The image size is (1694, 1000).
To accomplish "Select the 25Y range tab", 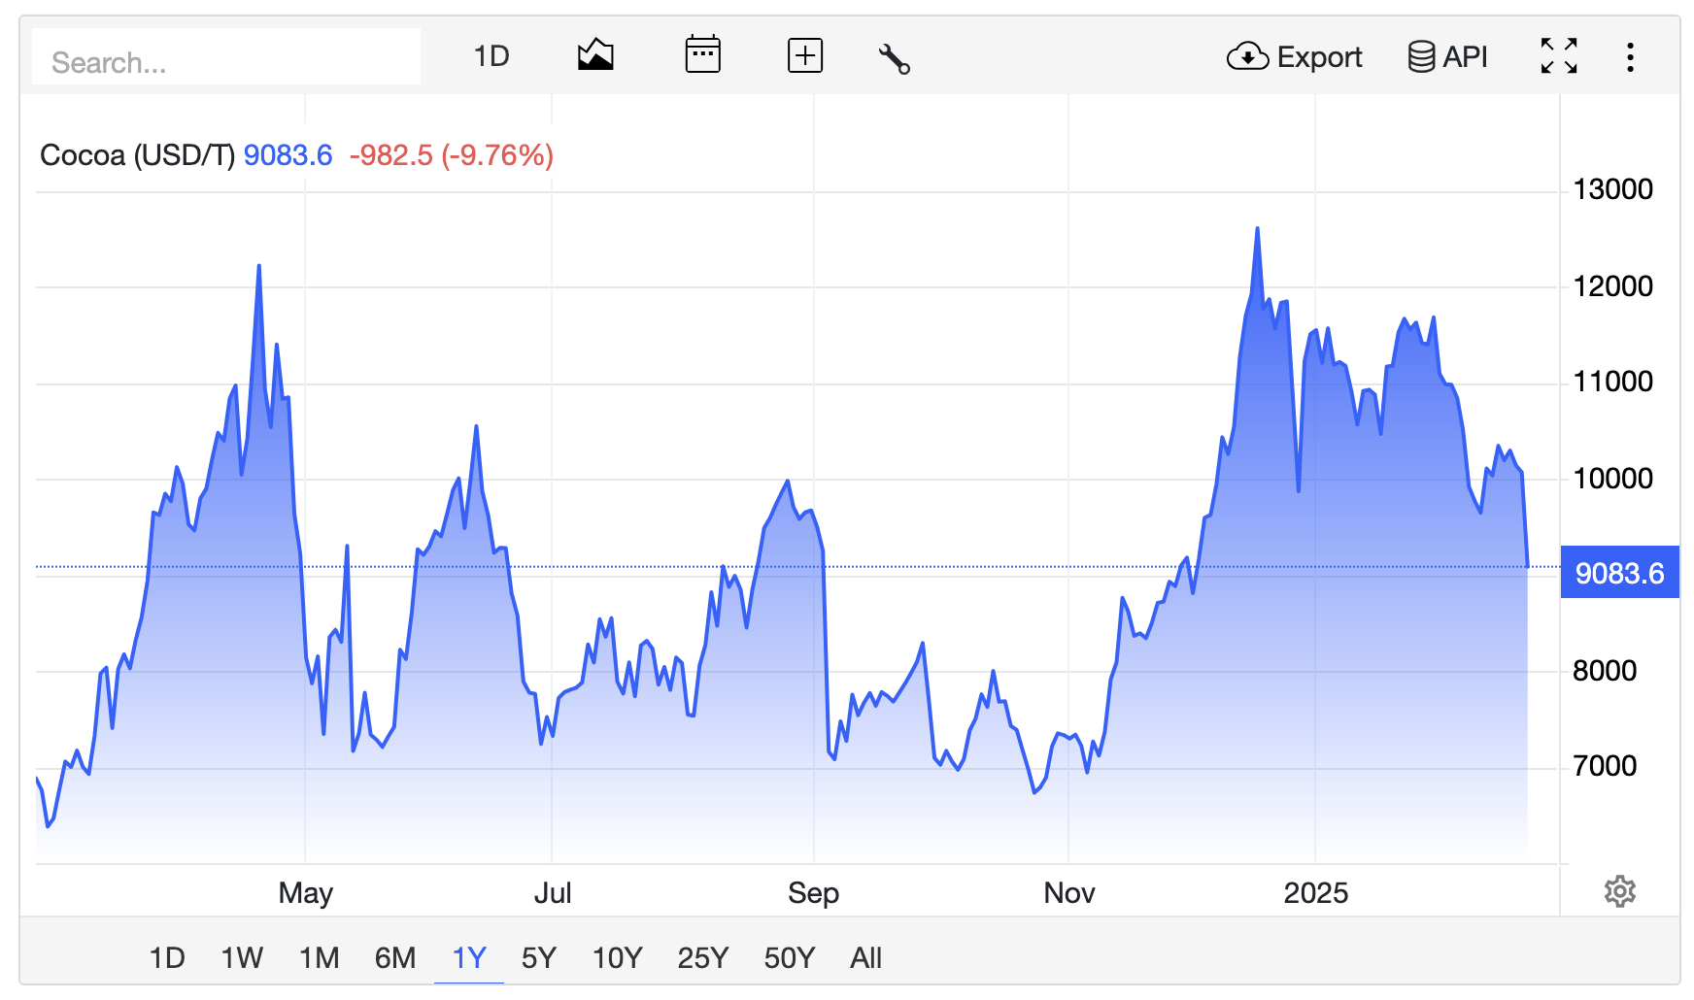I will tap(703, 958).
